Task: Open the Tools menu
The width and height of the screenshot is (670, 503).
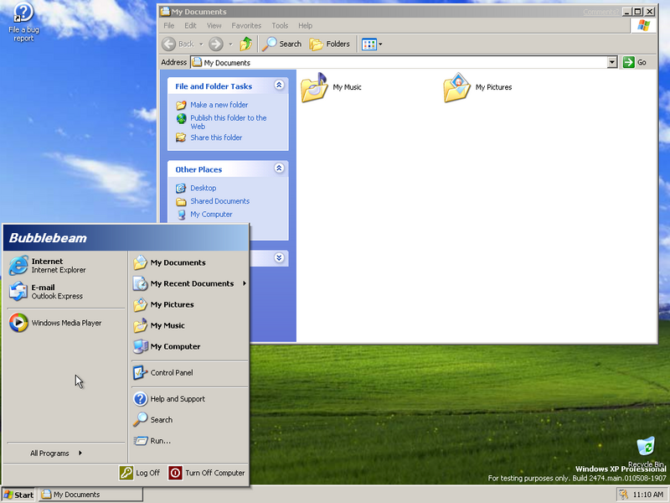Action: [280, 26]
